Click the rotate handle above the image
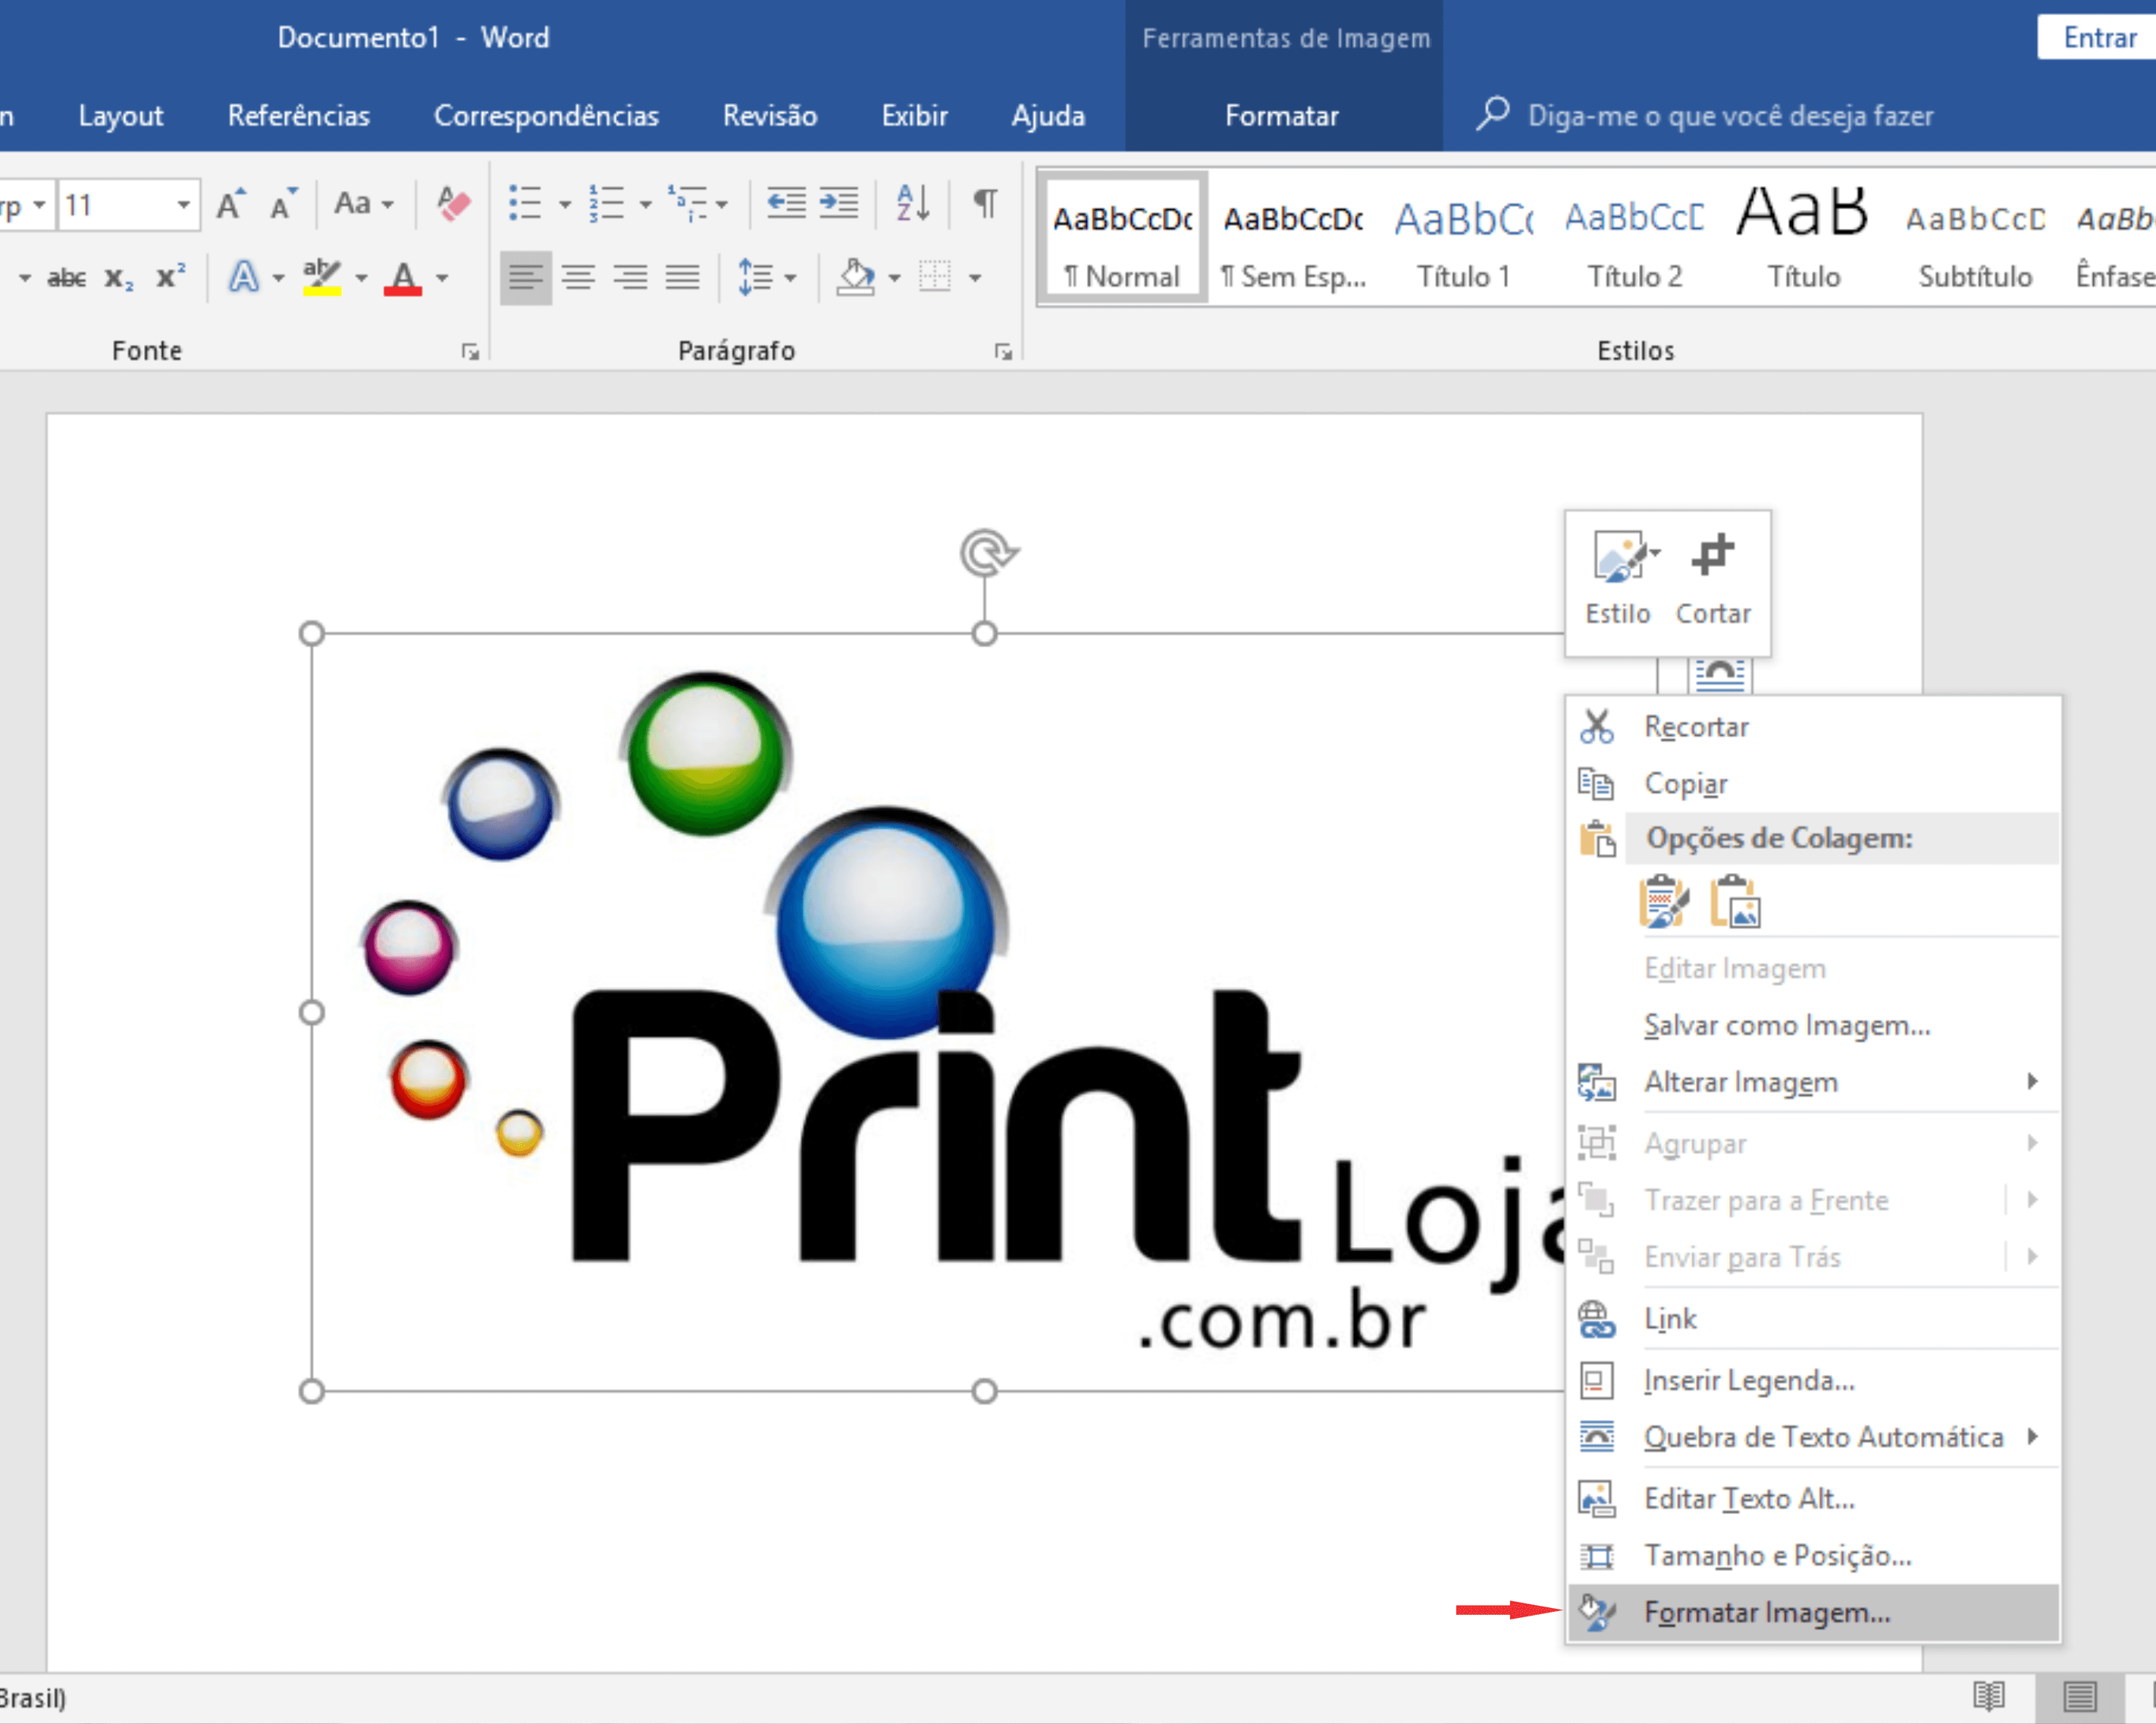Viewport: 2156px width, 1724px height. (986, 552)
